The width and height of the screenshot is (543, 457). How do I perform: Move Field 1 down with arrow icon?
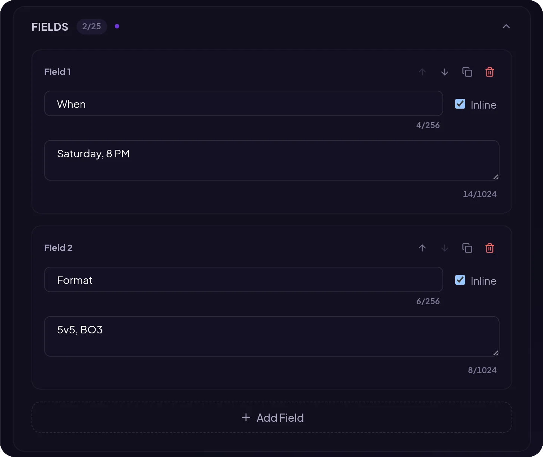(445, 72)
